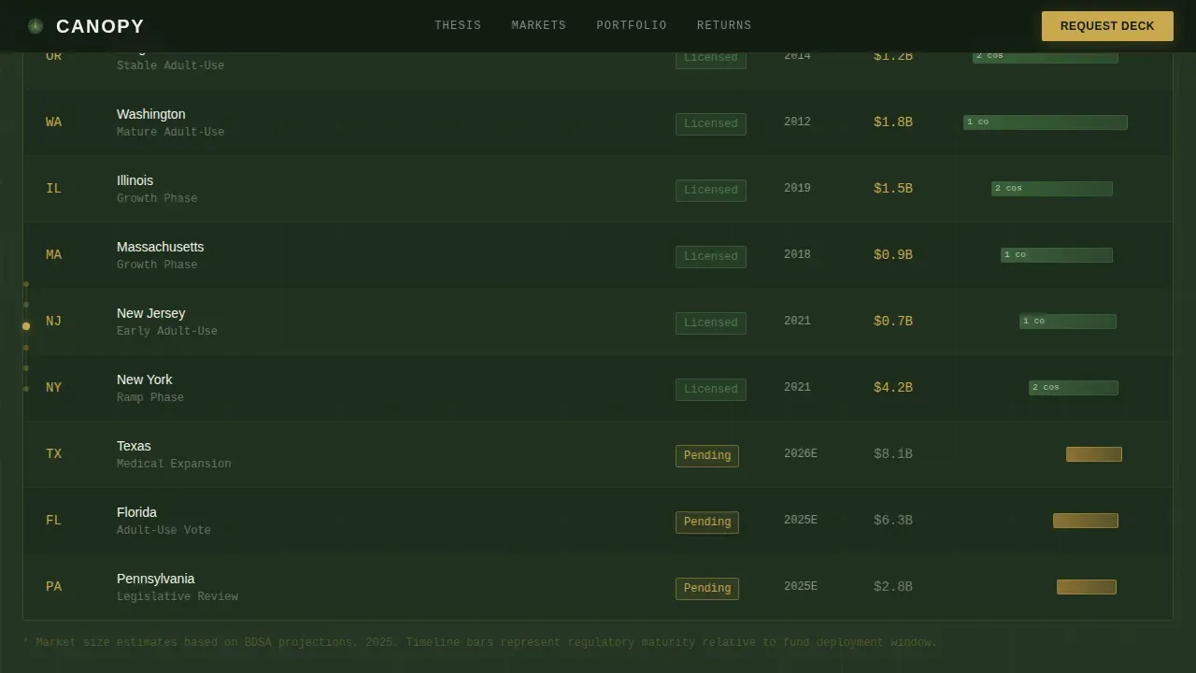Click the NJ state abbreviation
Image resolution: width=1196 pixels, height=673 pixels.
[x=53, y=322]
